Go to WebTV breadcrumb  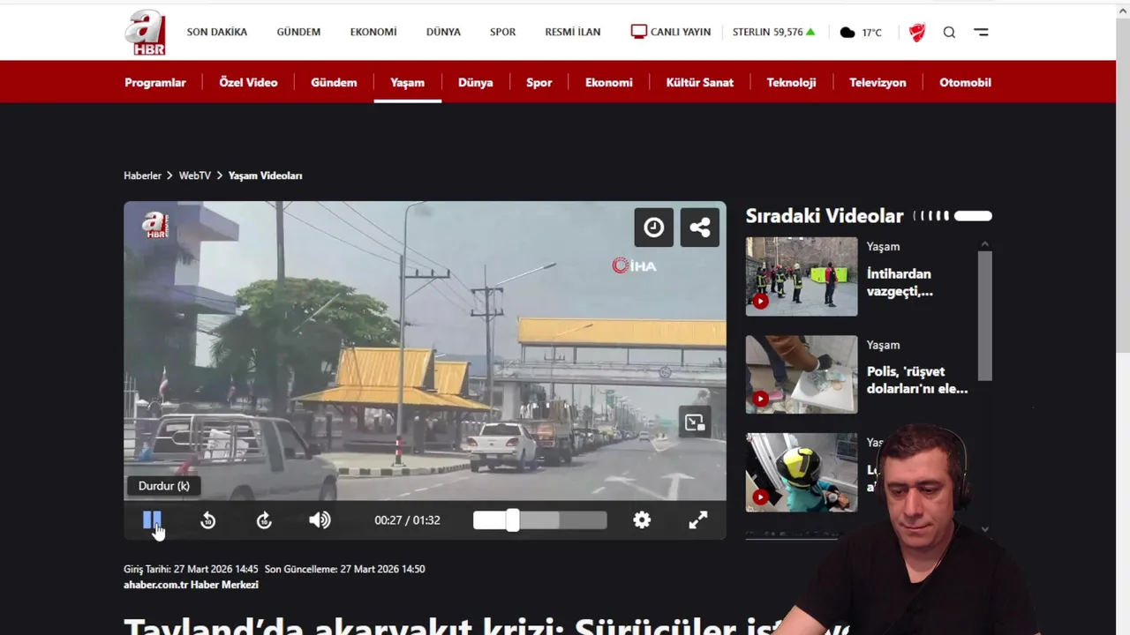coord(195,176)
